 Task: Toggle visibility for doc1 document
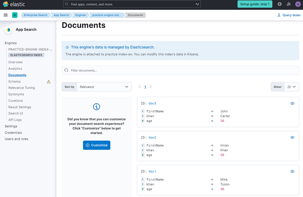tap(292, 171)
